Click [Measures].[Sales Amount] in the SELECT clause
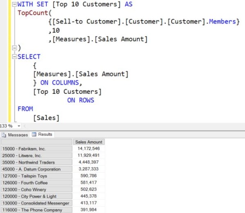The height and width of the screenshot is (213, 245). (81, 74)
